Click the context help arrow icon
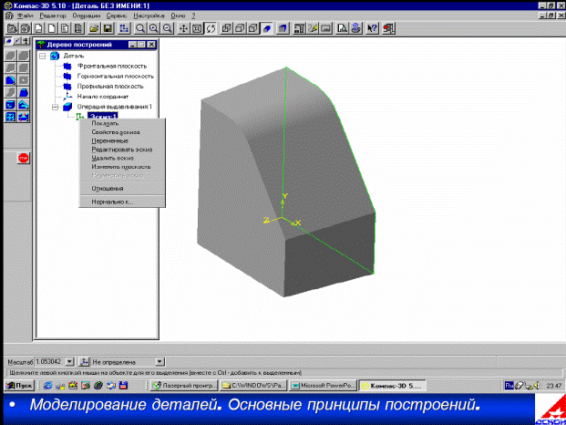 click(x=372, y=28)
